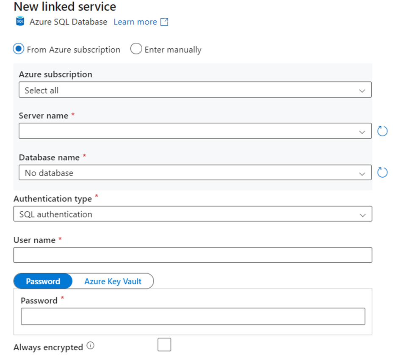Image resolution: width=398 pixels, height=355 pixels.
Task: Enable the Always encrypted checkbox
Action: [x=164, y=344]
